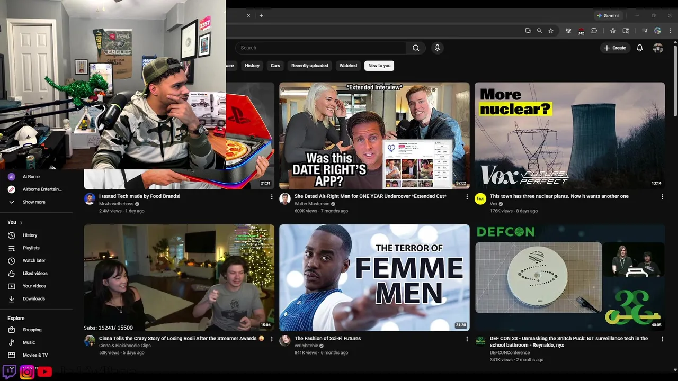Viewport: 678px width, 381px height.
Task: Open options for Fashion of Sci-Fi Futures
Action: [467, 339]
